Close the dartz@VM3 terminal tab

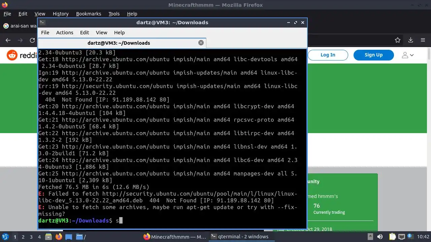tap(201, 43)
